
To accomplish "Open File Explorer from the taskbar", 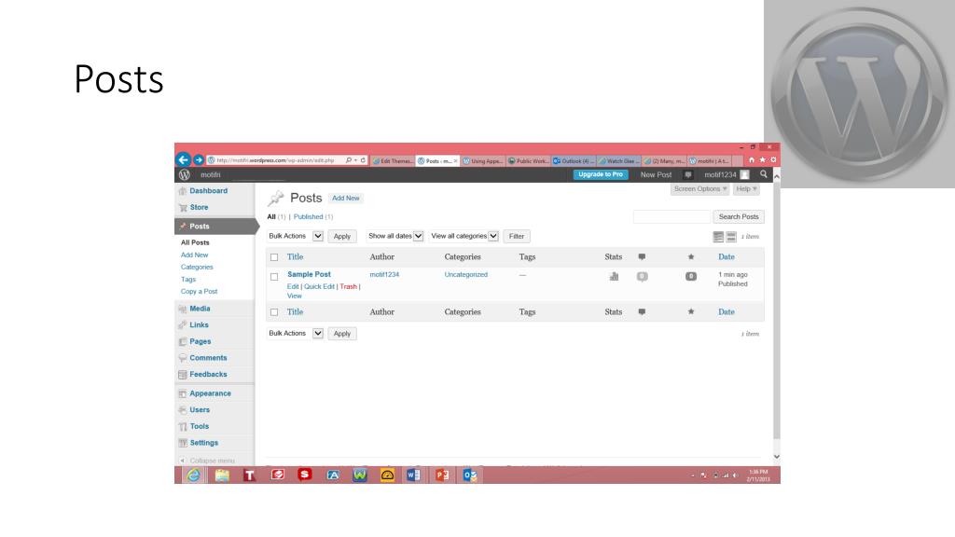I will (222, 475).
